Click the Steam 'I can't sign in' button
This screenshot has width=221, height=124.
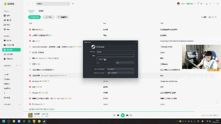[120, 69]
